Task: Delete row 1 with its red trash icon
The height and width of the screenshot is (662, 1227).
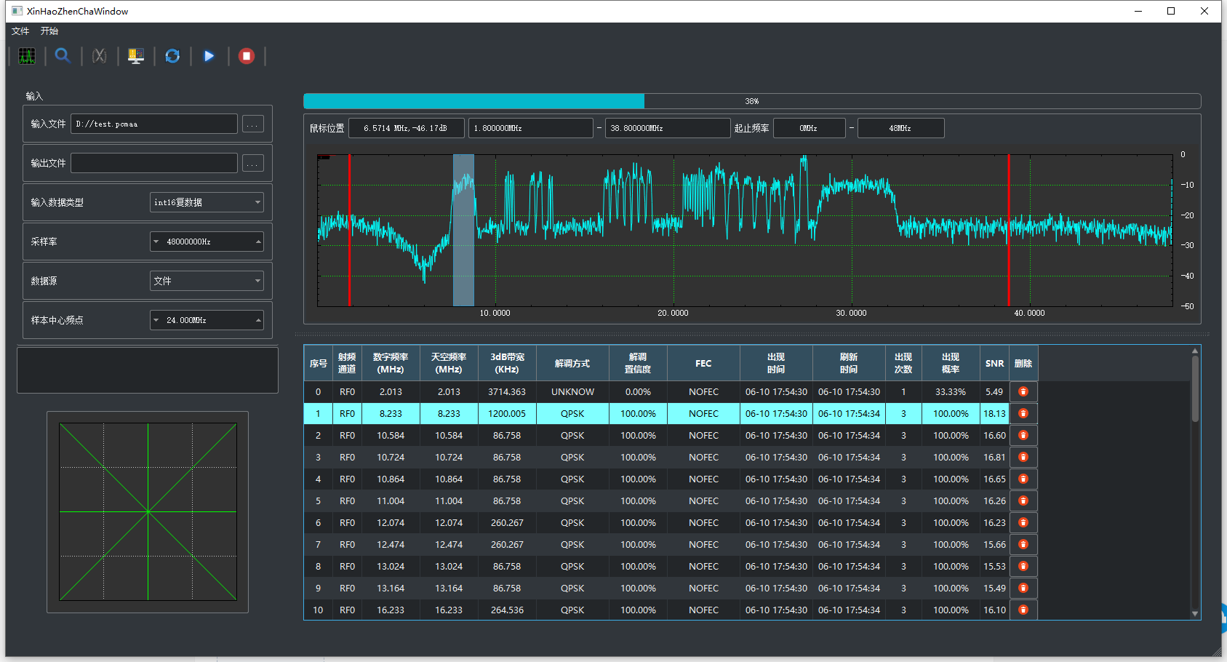Action: (1023, 413)
